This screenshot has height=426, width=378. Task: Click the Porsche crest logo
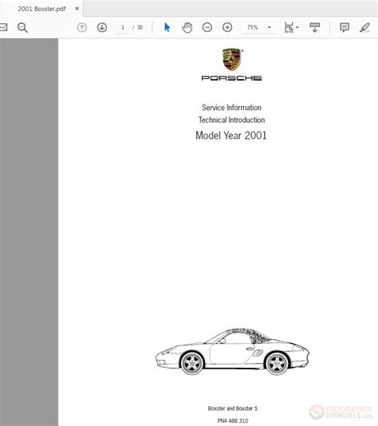(231, 59)
